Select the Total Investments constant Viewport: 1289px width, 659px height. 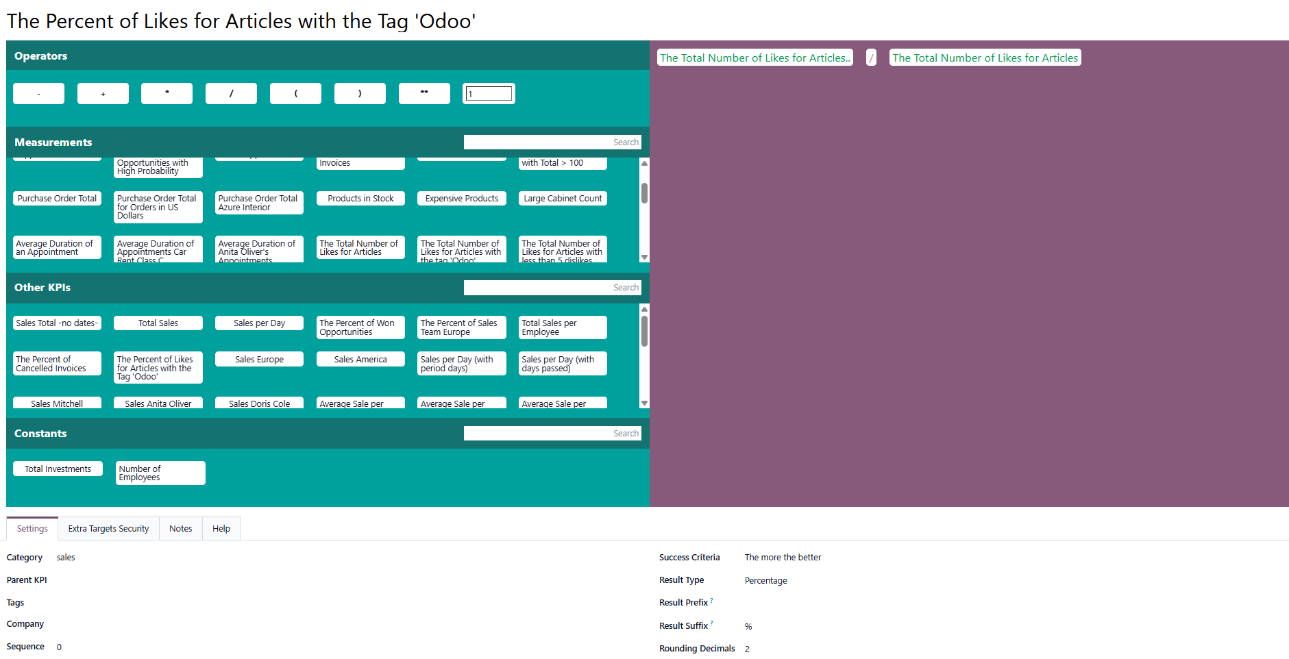tap(58, 469)
